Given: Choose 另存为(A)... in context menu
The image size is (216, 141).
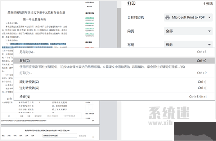Looking at the screenshot, I should 114,52.
